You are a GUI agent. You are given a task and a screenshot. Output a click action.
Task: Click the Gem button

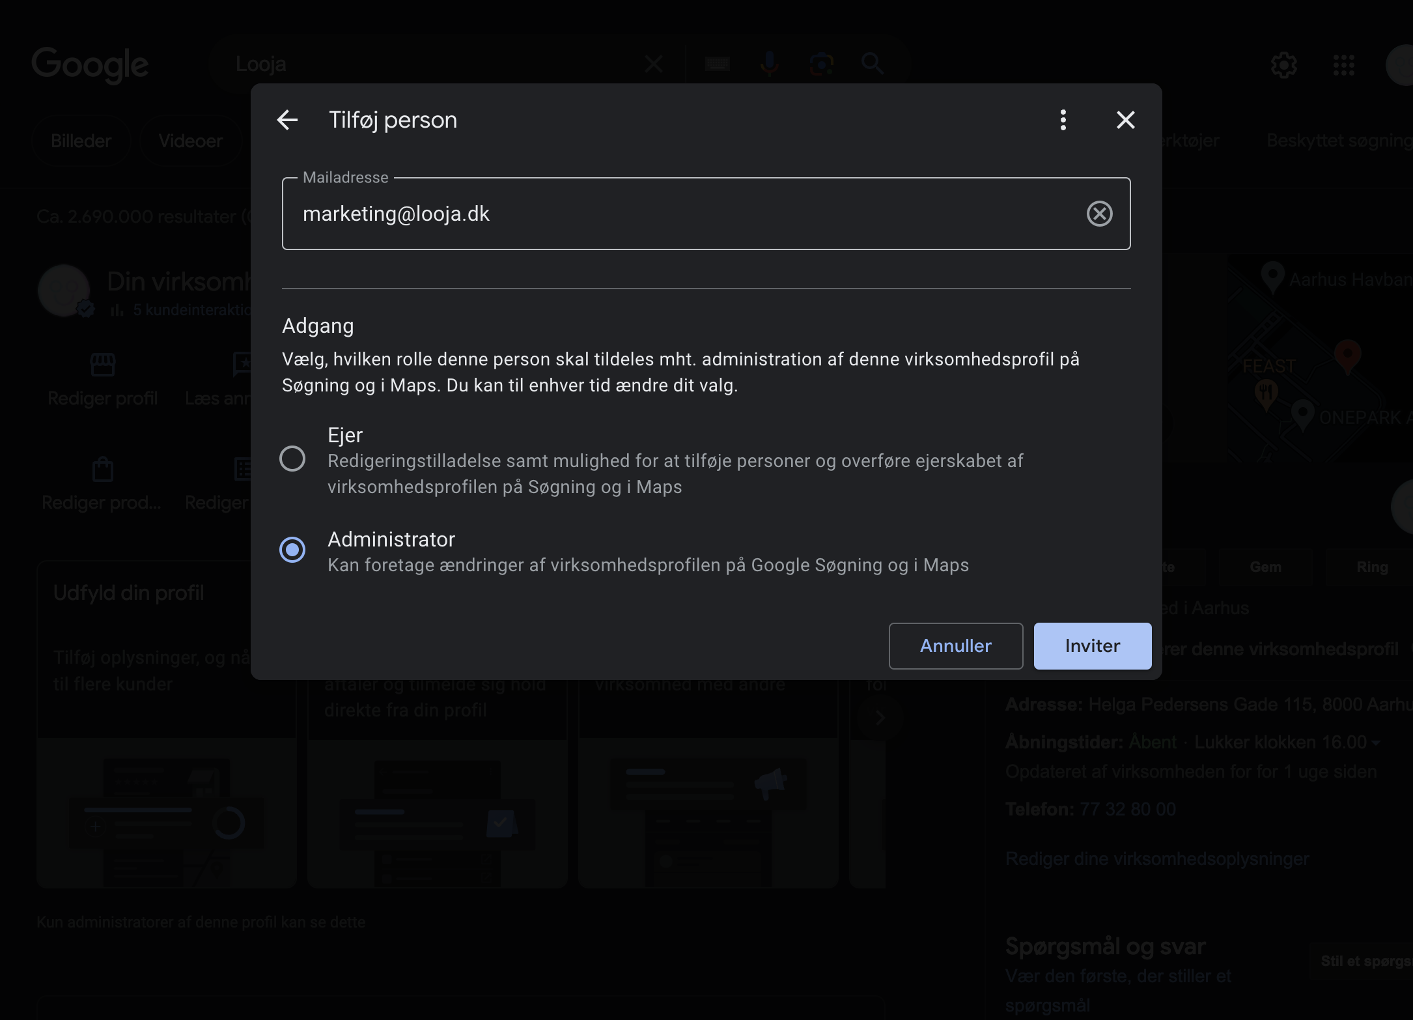(x=1265, y=567)
